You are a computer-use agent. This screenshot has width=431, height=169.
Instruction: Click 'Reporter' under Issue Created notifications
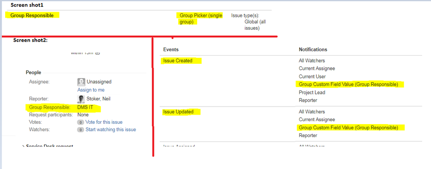[x=308, y=100]
